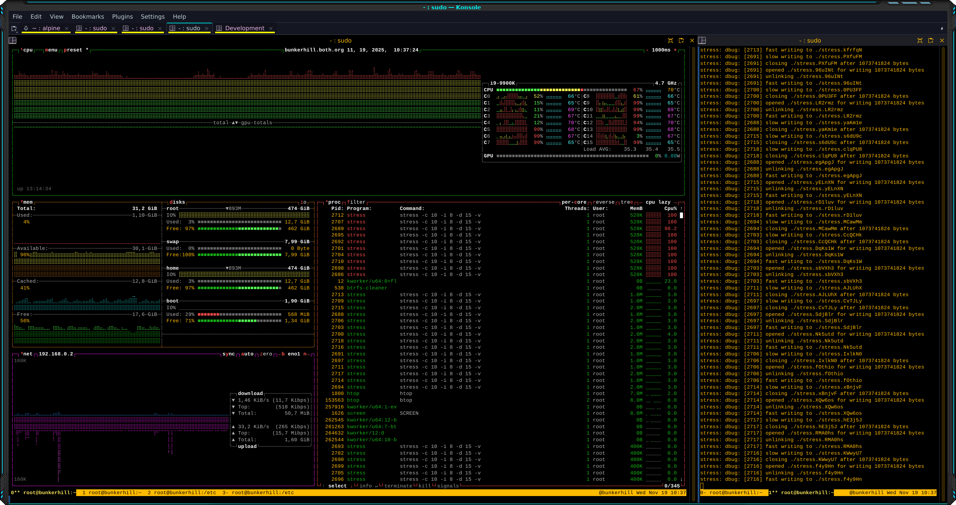Toggle reverse sorting in the process list

[603, 202]
